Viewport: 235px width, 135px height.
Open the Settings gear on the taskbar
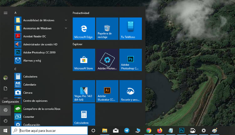click(204, 131)
